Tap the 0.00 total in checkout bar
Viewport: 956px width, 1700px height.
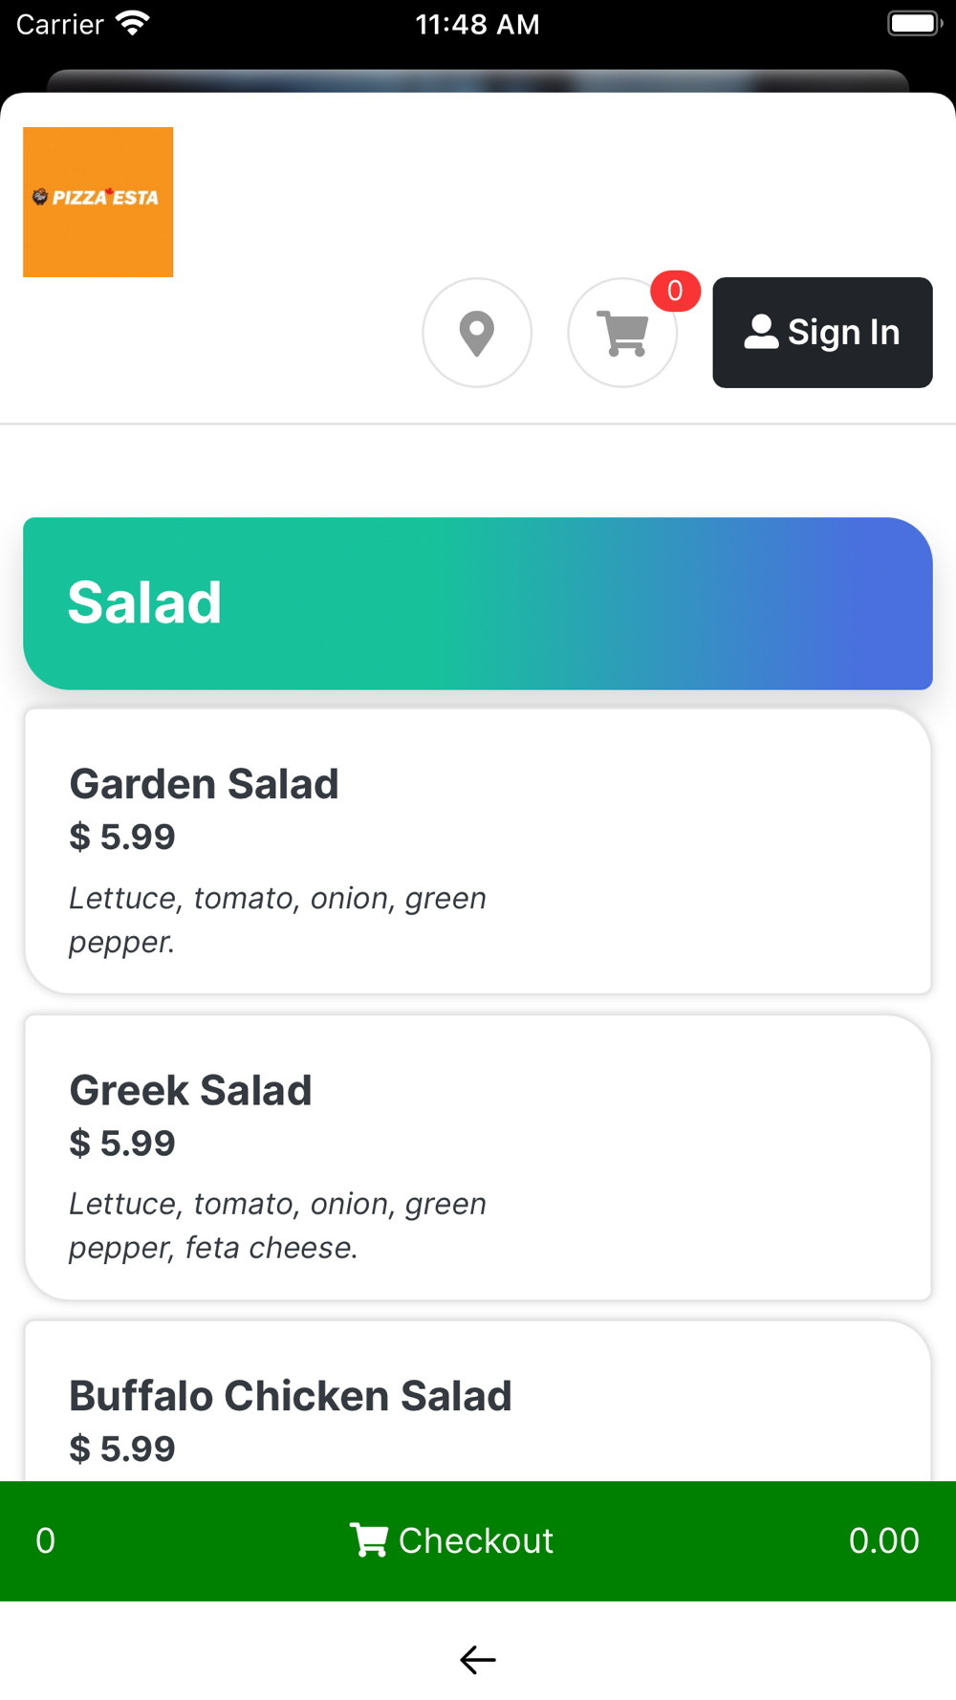[x=884, y=1540]
